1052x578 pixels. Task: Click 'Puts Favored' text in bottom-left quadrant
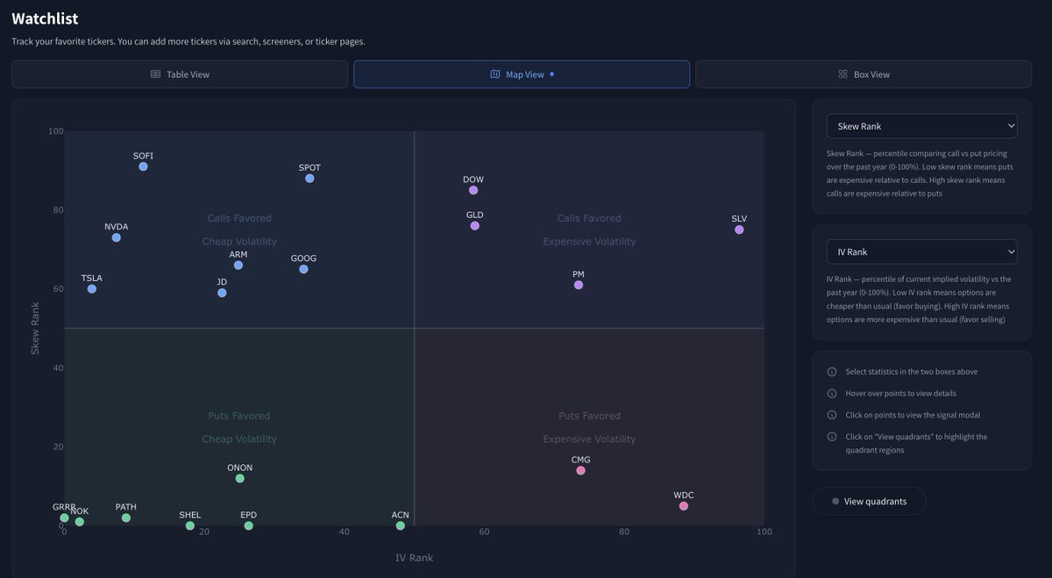click(239, 416)
